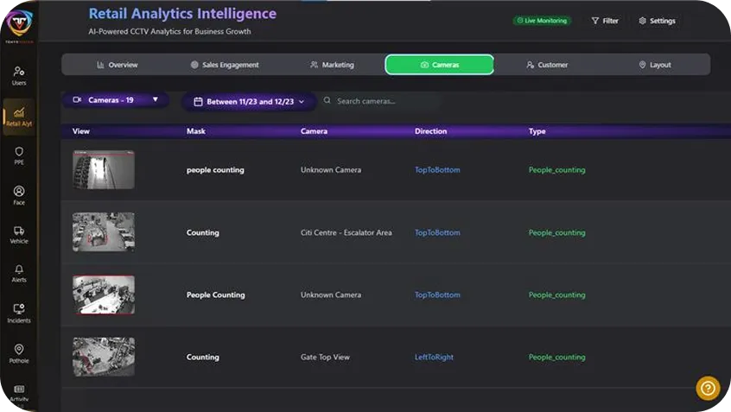The image size is (731, 412).
Task: Click the orange help question mark icon
Action: [707, 388]
